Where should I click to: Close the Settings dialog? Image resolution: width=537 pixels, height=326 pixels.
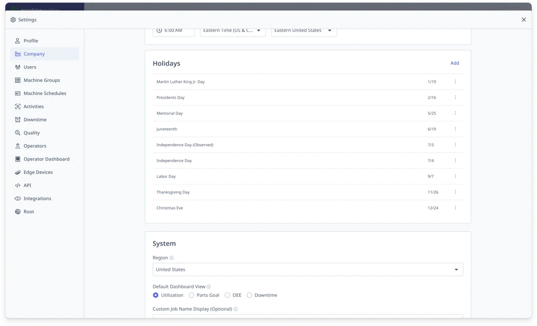point(523,20)
